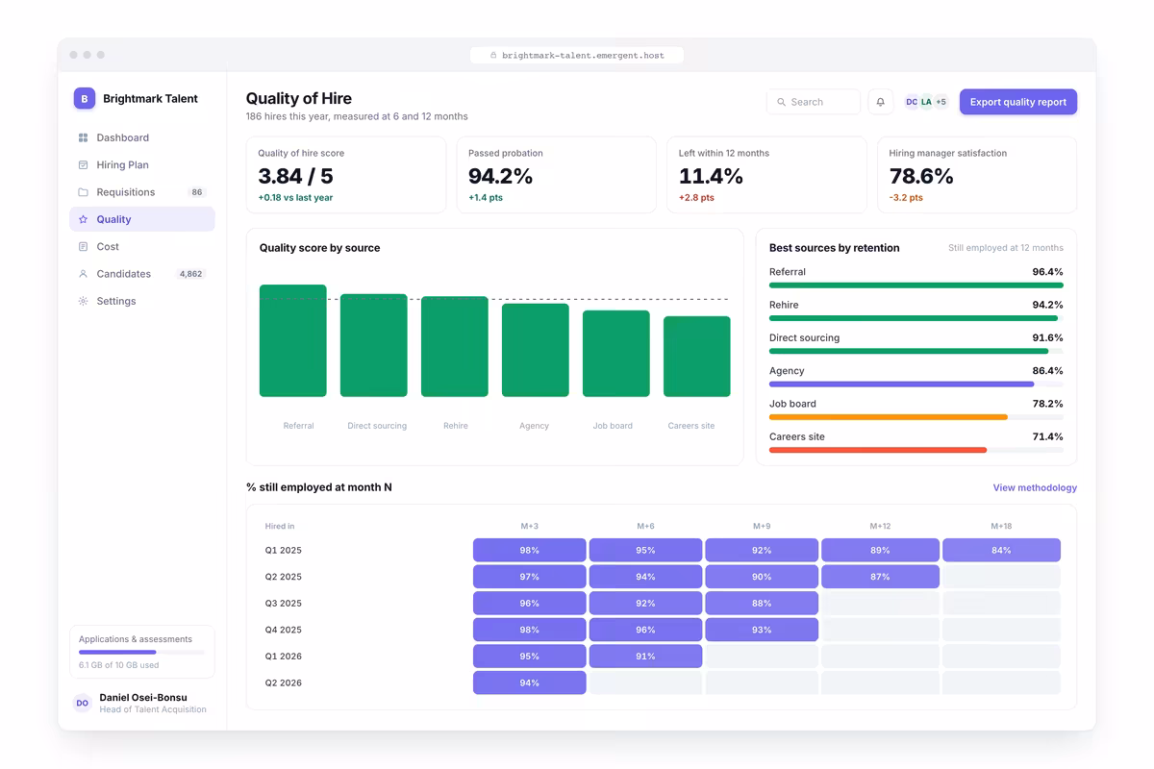Click the Requisitions folder icon
Image resolution: width=1154 pixels, height=769 pixels.
click(x=83, y=192)
